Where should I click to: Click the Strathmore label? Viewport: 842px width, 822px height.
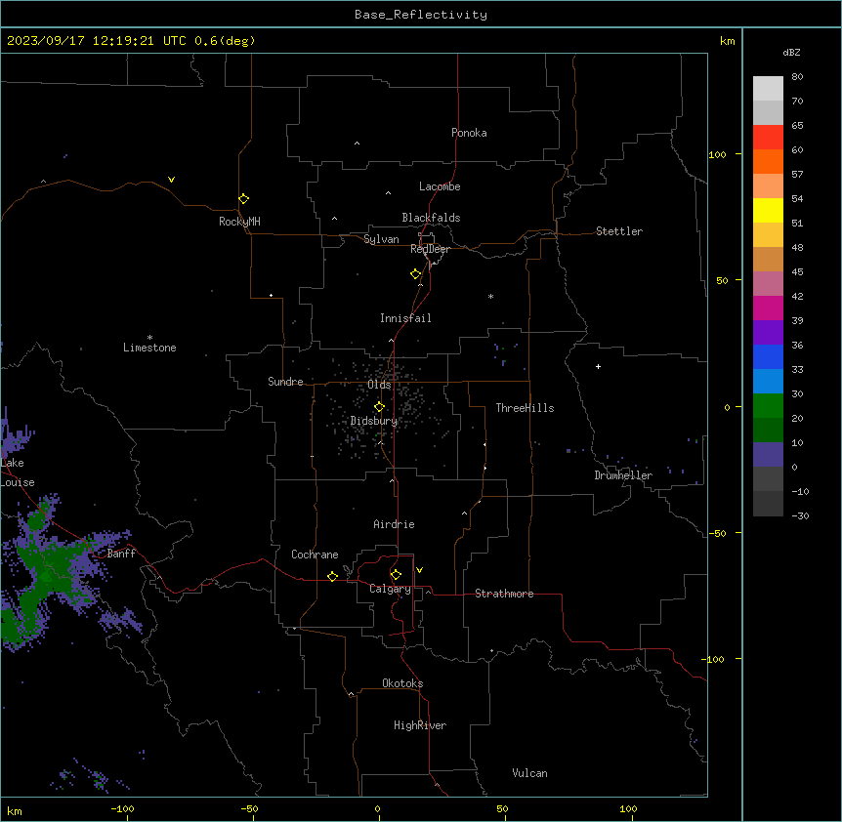(504, 594)
